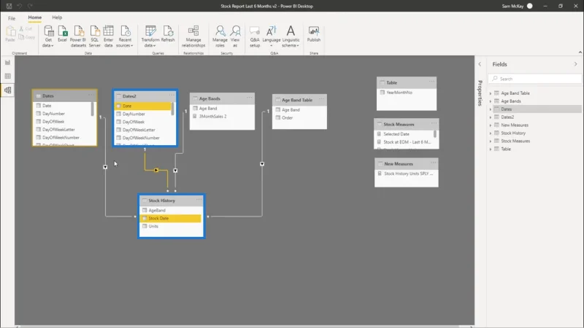Collapse the Fields pane

575,64
